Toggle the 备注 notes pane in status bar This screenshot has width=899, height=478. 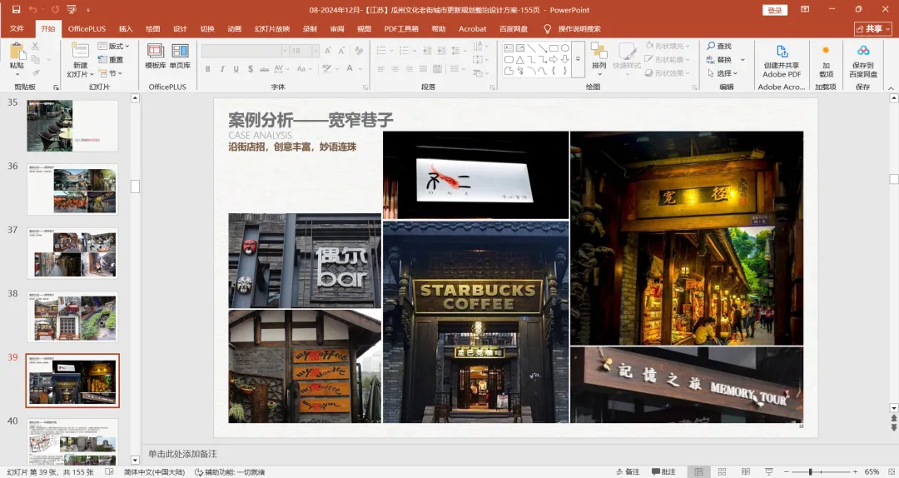click(627, 472)
